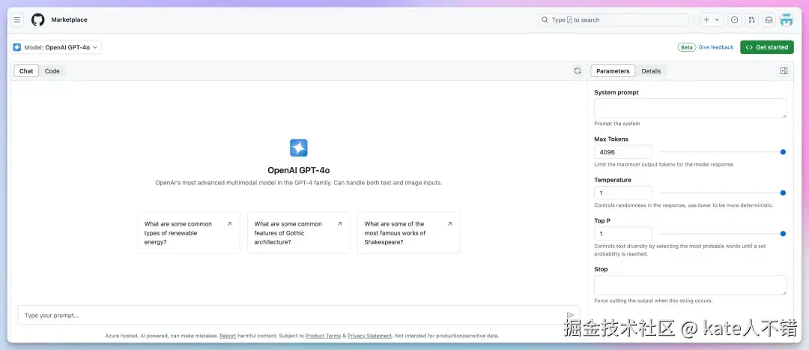
Task: Click the Stop sequence text area
Action: point(690,285)
